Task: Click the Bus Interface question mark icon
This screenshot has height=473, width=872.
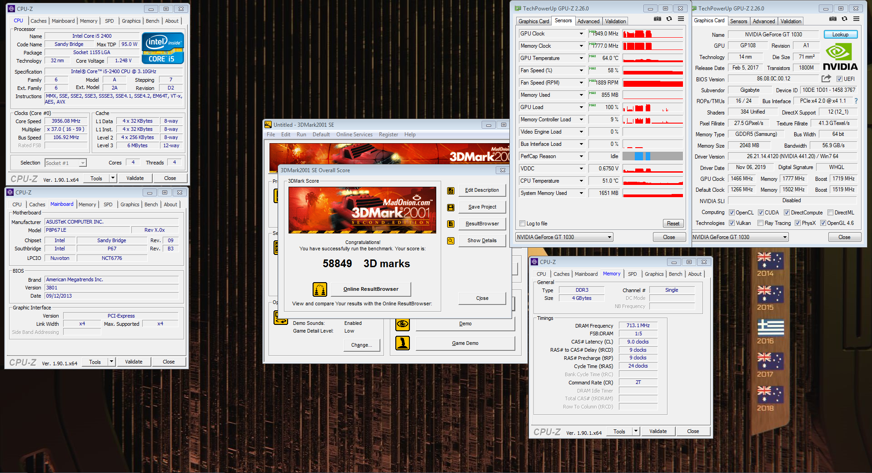Action: tap(856, 101)
